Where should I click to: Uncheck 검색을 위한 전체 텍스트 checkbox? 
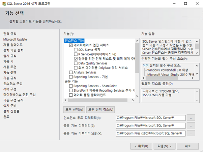[76, 59]
